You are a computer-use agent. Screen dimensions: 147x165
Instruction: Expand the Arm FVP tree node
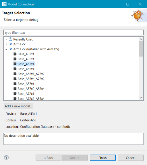click(x=6, y=44)
